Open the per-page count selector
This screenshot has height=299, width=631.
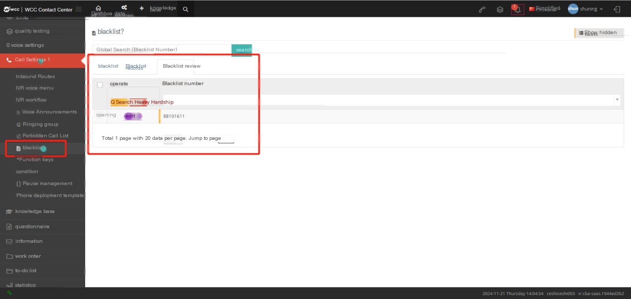173,140
